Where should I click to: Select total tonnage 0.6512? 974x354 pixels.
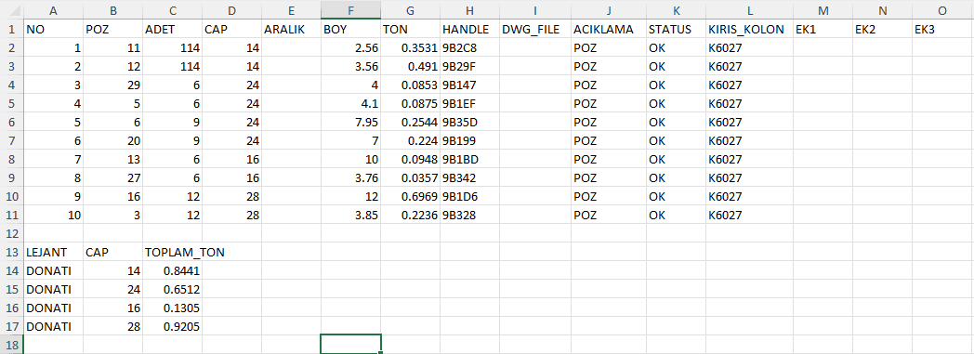(172, 289)
